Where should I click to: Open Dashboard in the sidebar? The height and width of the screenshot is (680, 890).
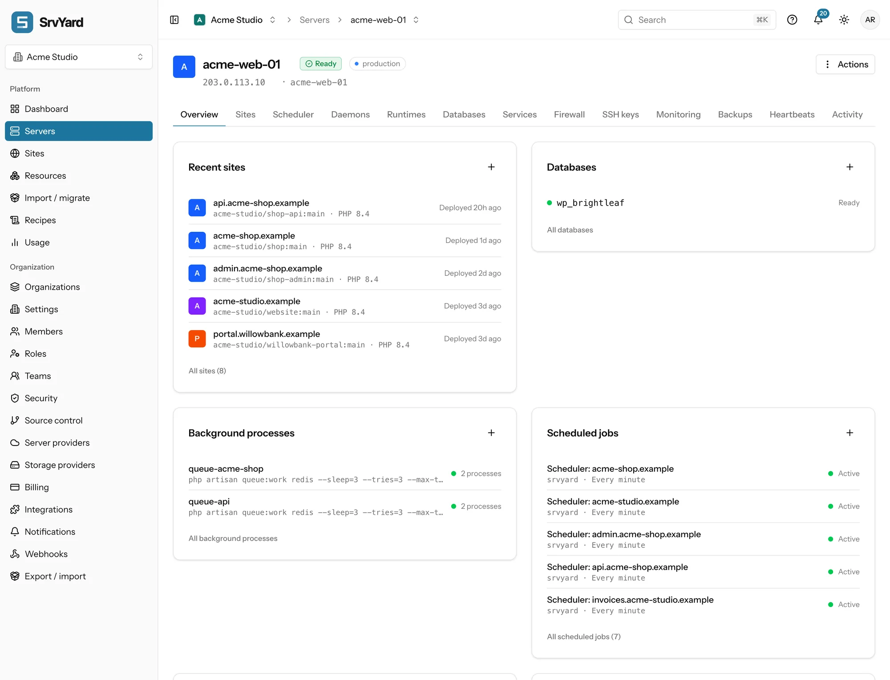[79, 109]
